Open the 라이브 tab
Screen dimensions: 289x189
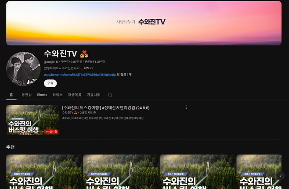click(58, 95)
